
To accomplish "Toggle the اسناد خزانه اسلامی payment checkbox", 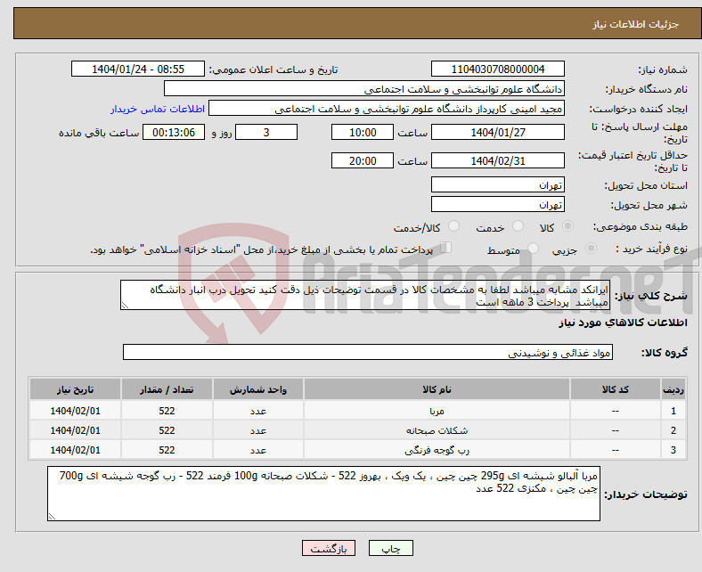I will [x=446, y=248].
